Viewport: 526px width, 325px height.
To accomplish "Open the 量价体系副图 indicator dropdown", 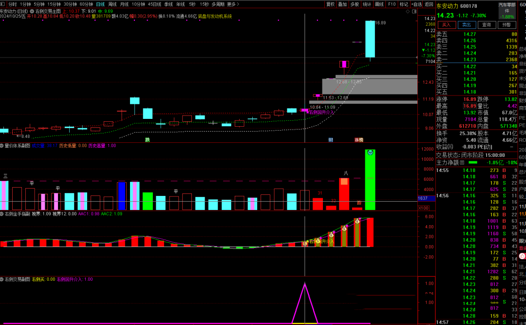I will [x=2, y=145].
